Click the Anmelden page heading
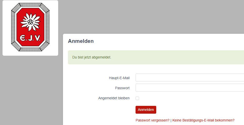The width and height of the screenshot is (244, 125). point(81,41)
